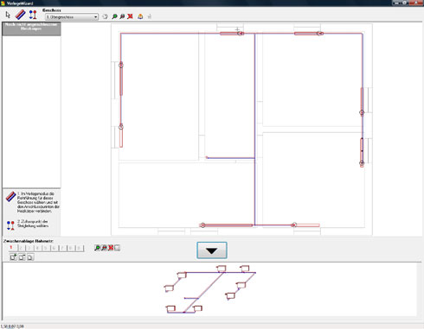Zoom in on the clipboard pipe network preview
Screen dimensions: 424x329
[97, 248]
